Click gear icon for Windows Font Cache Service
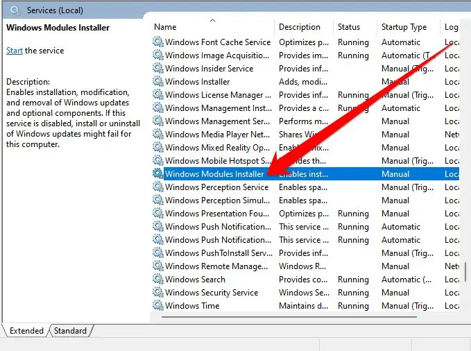 pyautogui.click(x=157, y=42)
